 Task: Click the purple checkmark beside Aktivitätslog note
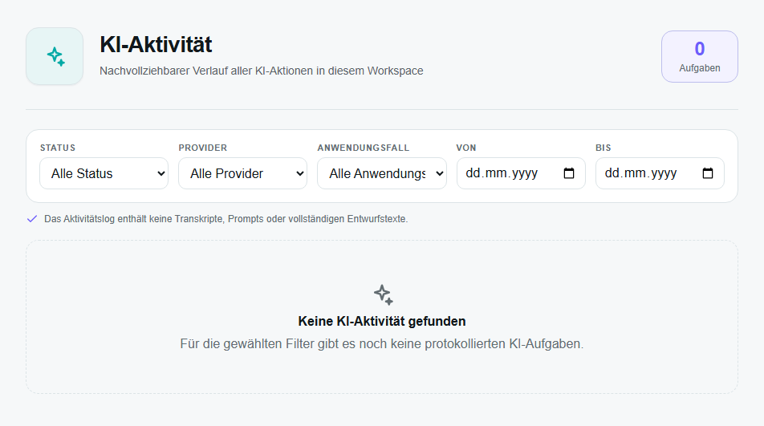pyautogui.click(x=32, y=219)
